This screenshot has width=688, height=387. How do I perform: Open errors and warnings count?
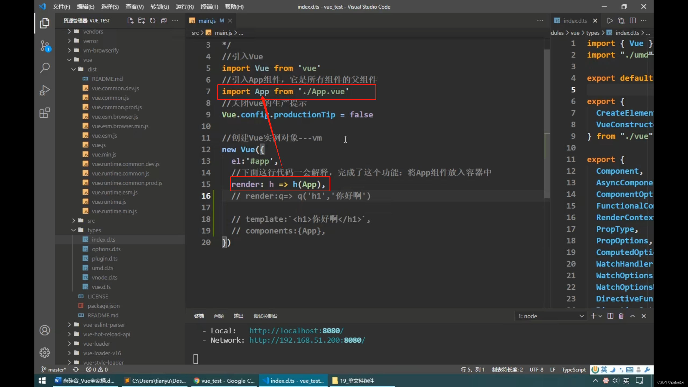[x=97, y=370]
